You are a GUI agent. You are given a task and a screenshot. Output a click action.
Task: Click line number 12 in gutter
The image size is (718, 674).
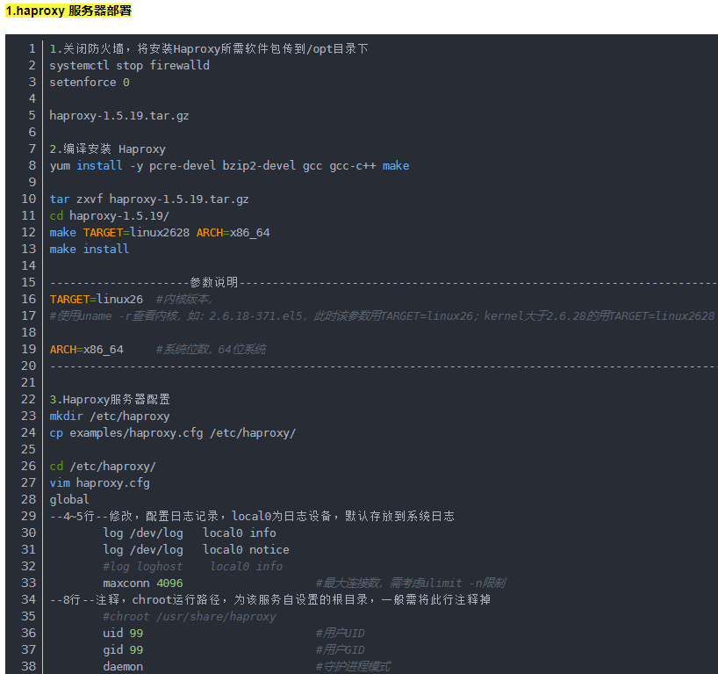28,233
